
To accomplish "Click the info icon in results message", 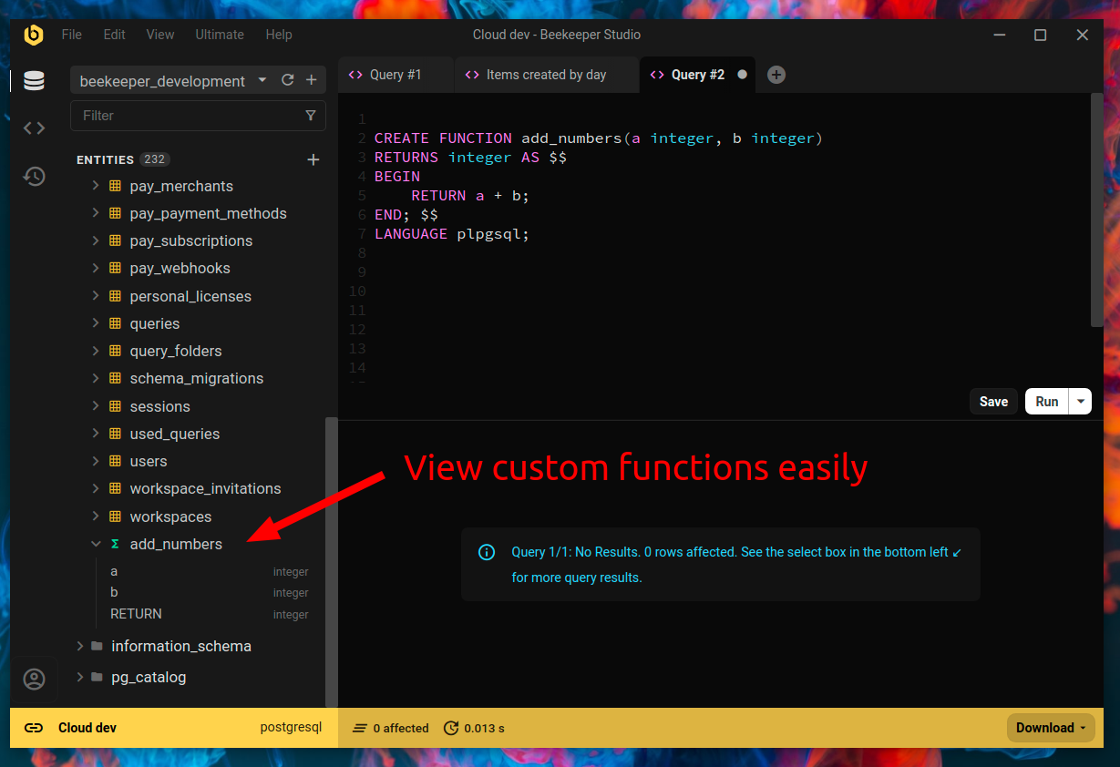I will click(487, 552).
